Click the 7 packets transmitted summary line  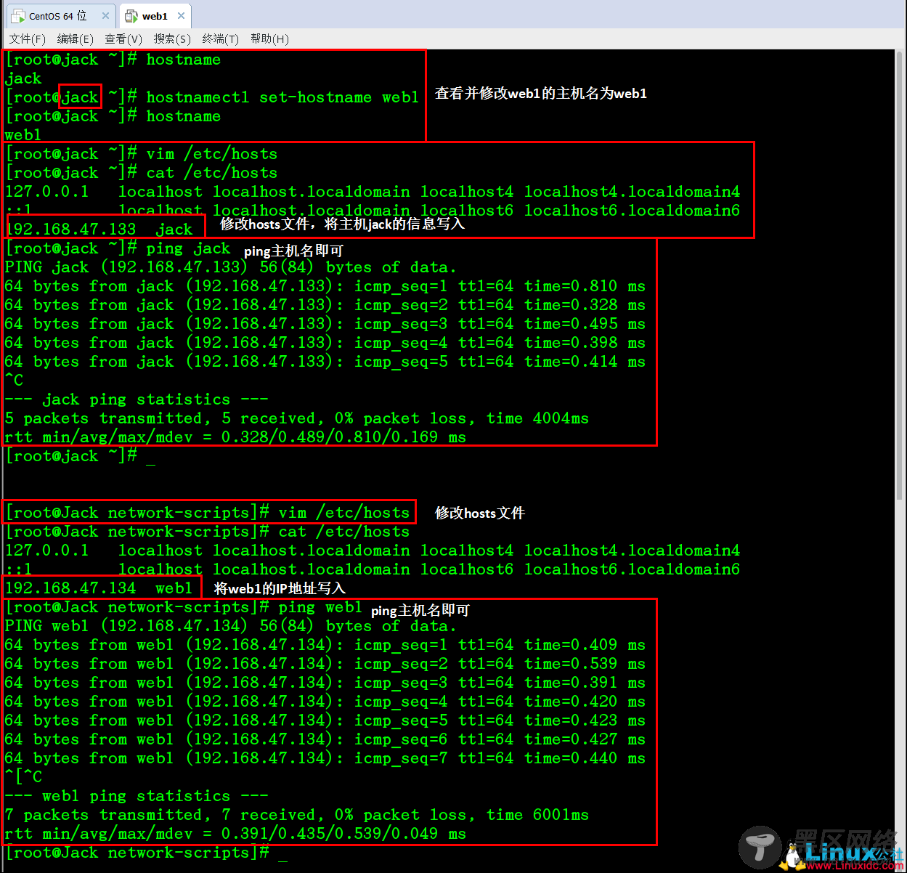297,815
